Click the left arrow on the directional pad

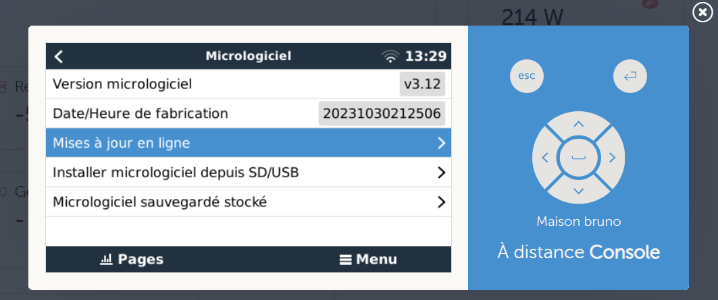545,158
